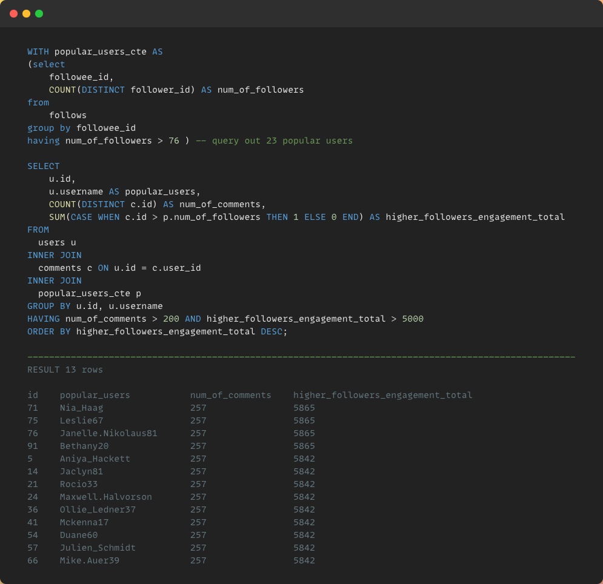Click id '5' in the Aniya_Hackett row
Image resolution: width=603 pixels, height=584 pixels.
click(30, 459)
